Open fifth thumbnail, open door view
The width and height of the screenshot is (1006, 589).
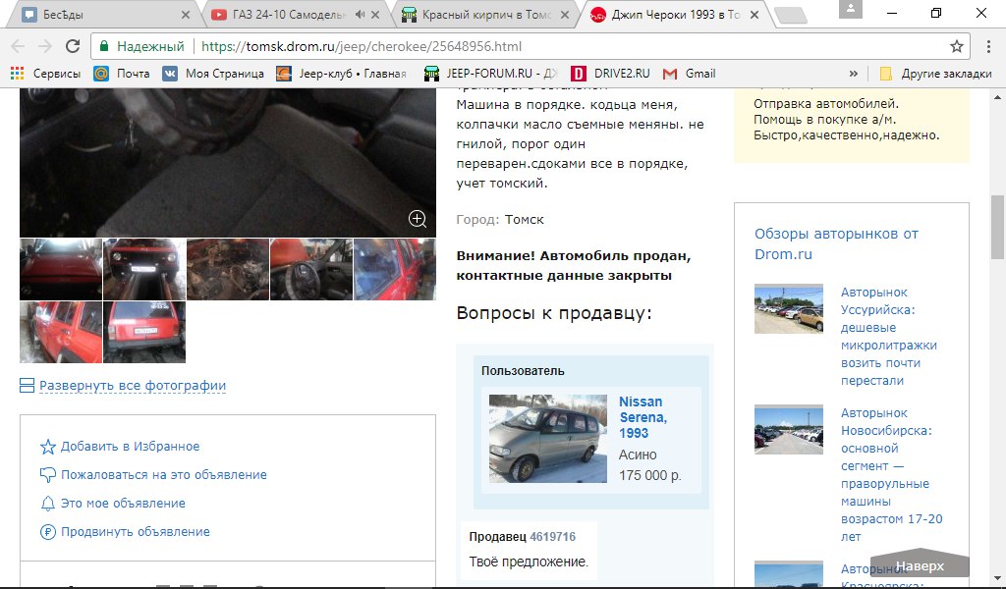(x=395, y=269)
